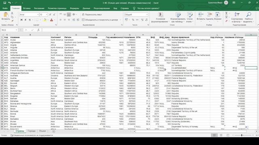Image resolution: width=259 pixels, height=145 pixels.
Task: Toggle center text horizontally
Action: point(65,20)
